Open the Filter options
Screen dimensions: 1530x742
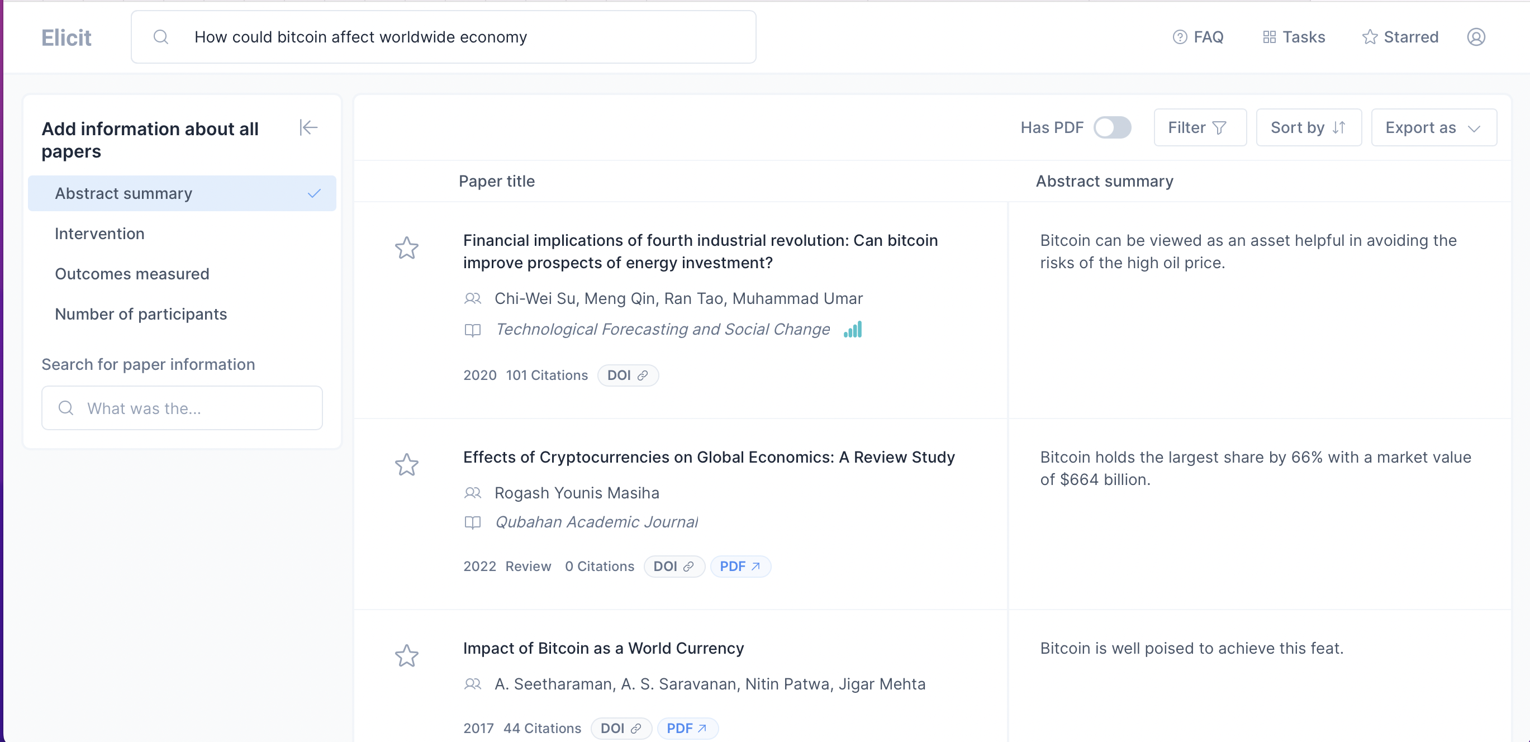point(1199,127)
